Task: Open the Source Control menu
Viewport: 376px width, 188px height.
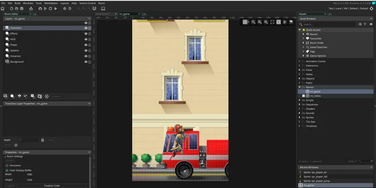Action: tap(87, 3)
